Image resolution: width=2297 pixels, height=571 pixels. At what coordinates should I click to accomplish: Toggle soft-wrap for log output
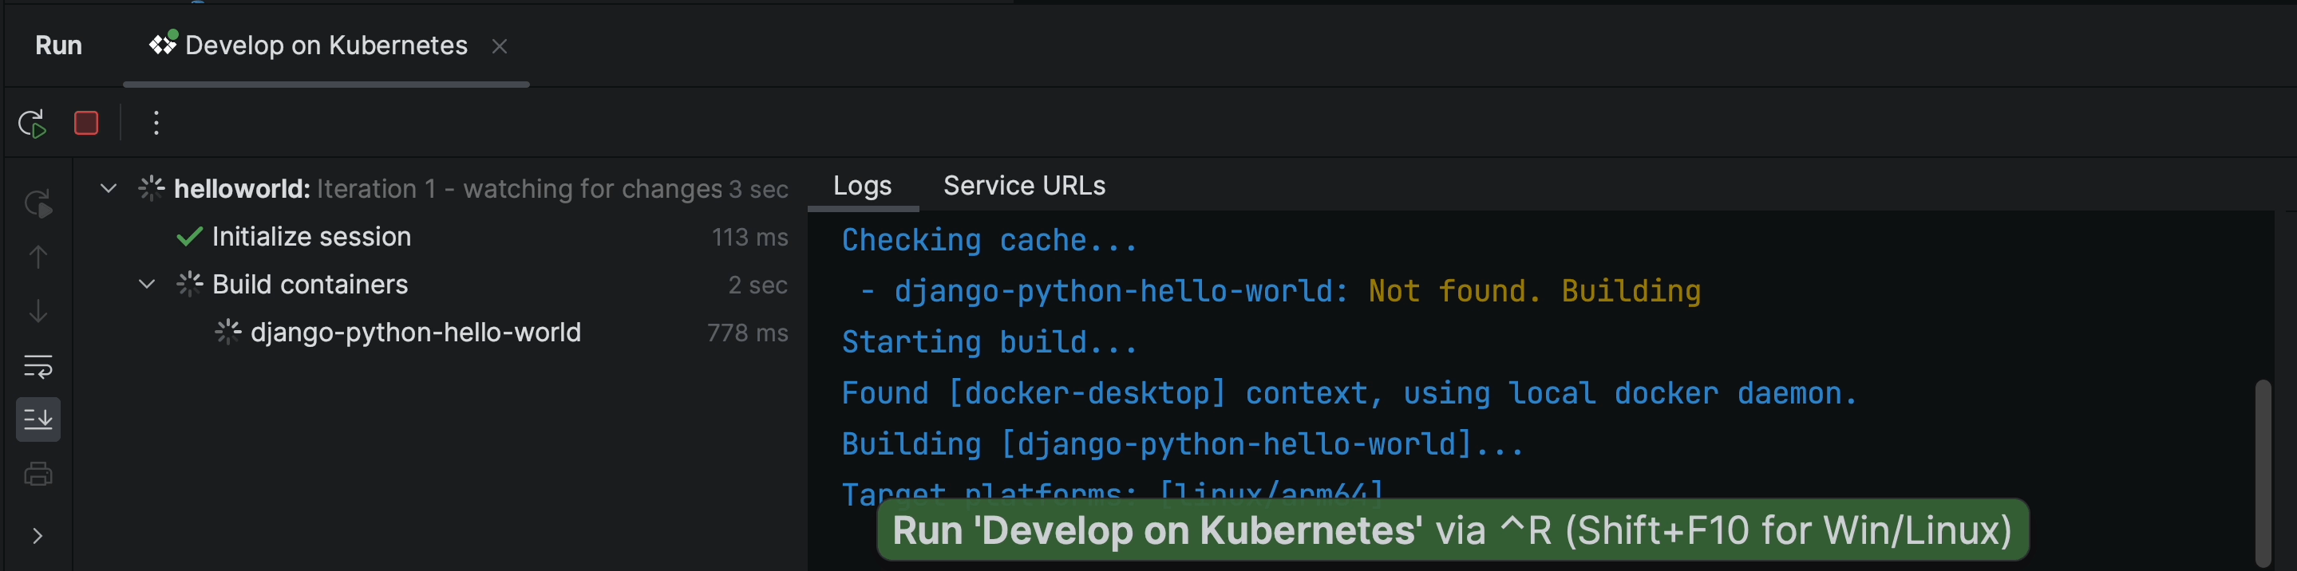point(38,366)
